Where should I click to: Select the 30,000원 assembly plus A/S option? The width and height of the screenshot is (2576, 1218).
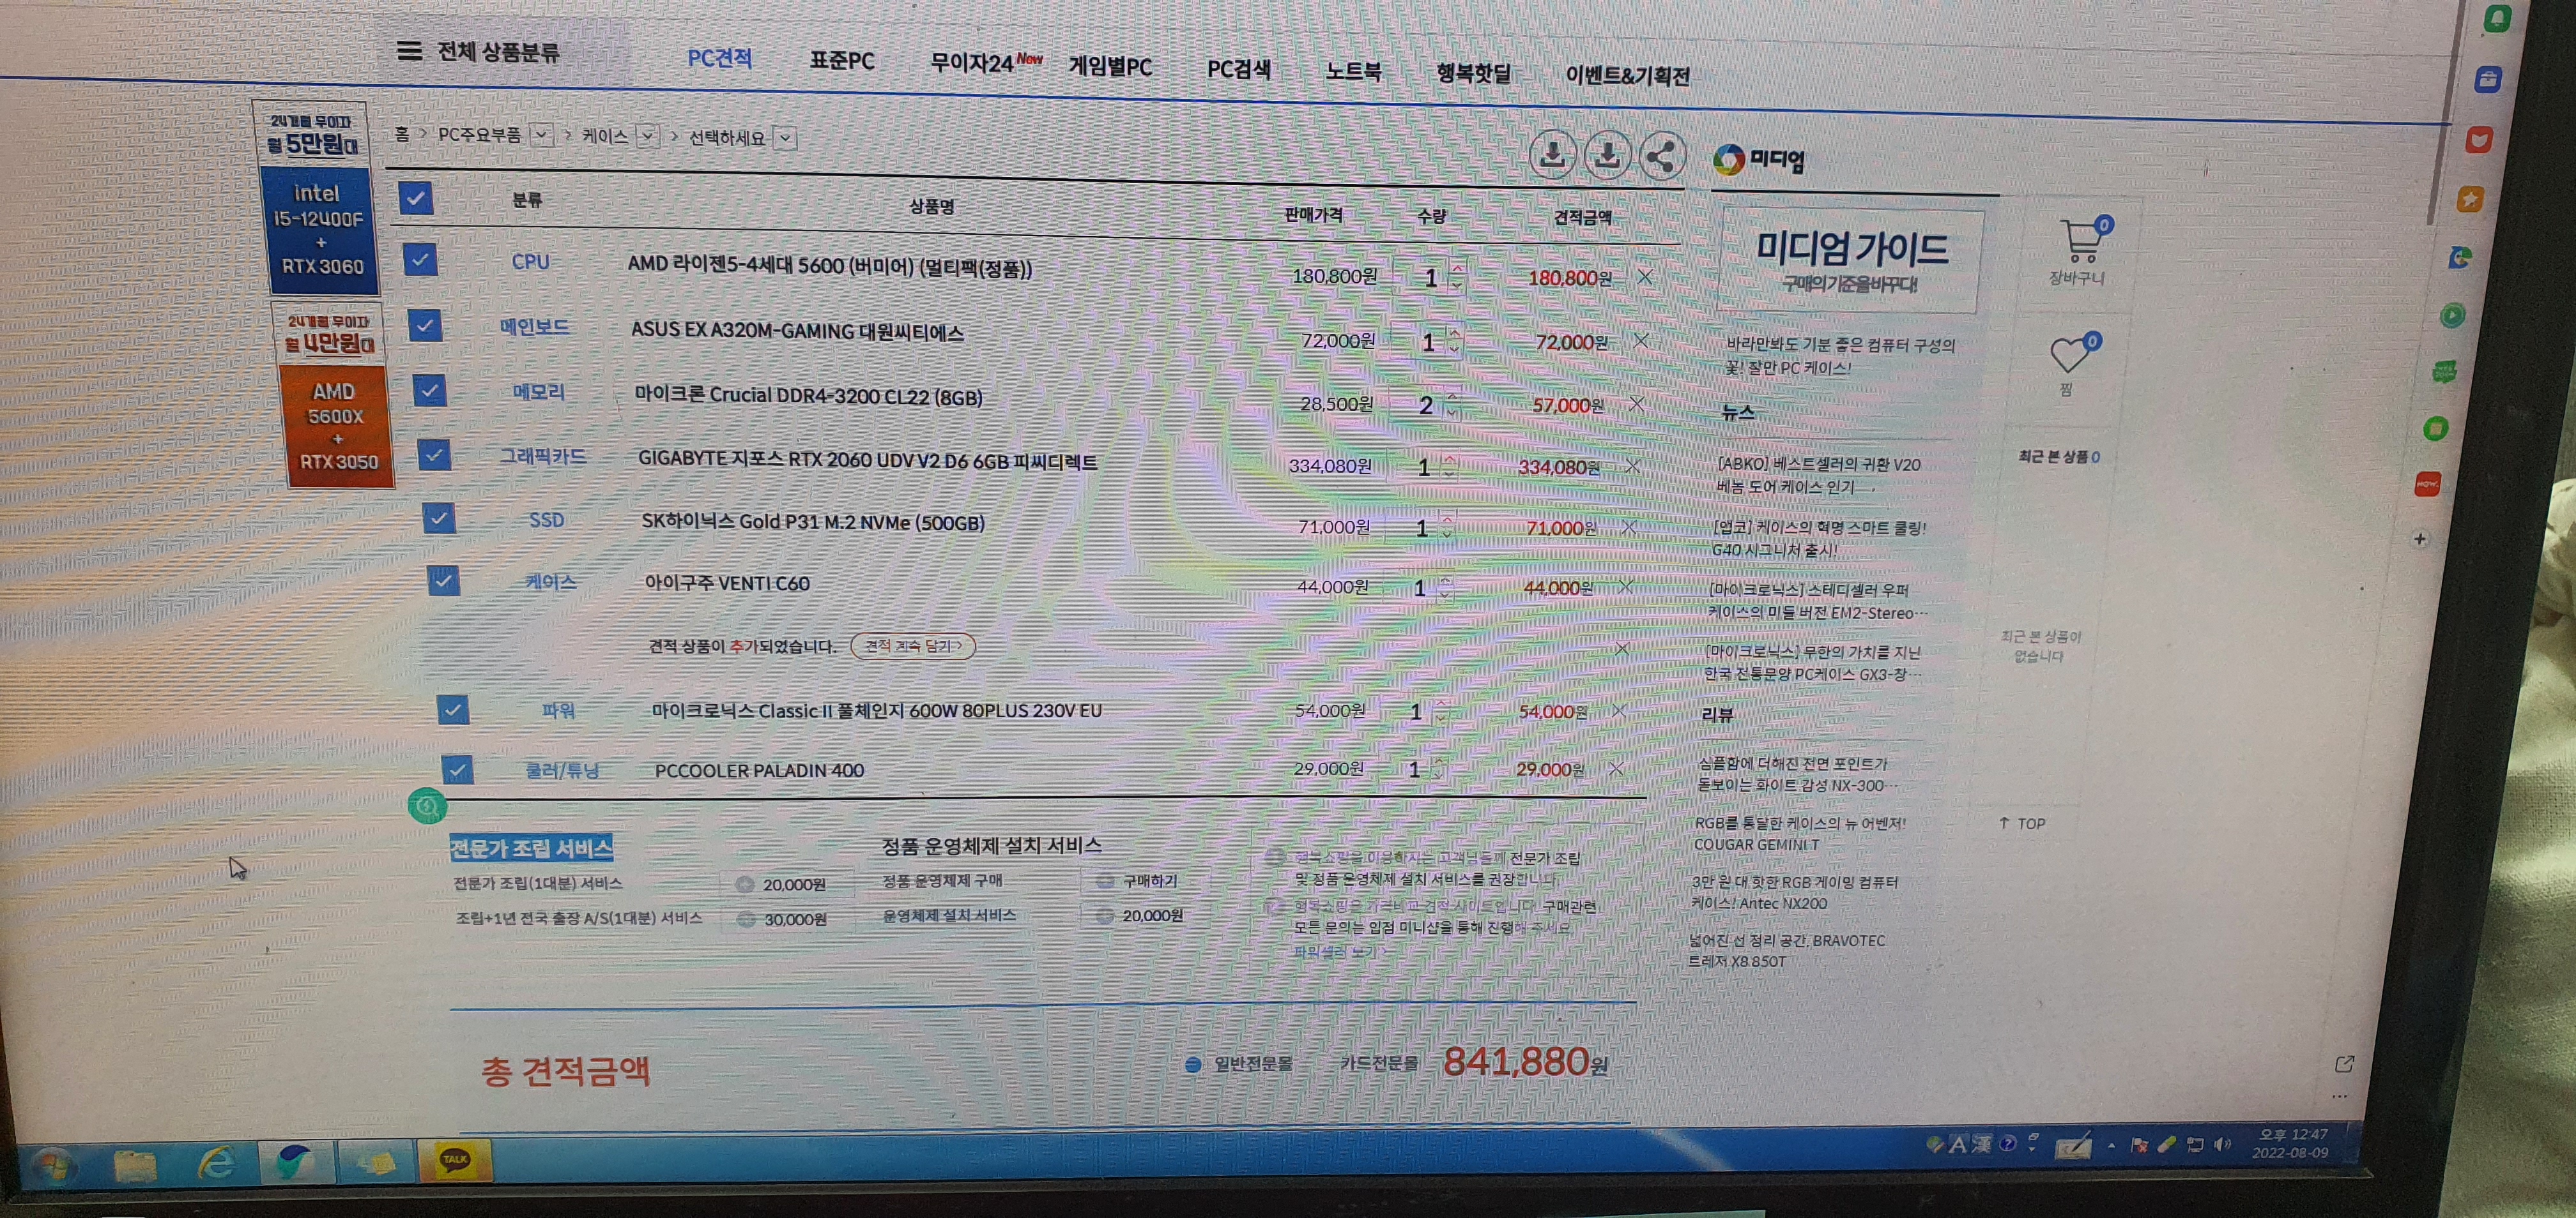788,919
